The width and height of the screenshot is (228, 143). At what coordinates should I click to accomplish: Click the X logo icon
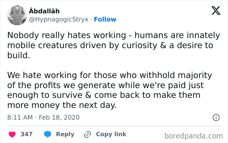(216, 11)
